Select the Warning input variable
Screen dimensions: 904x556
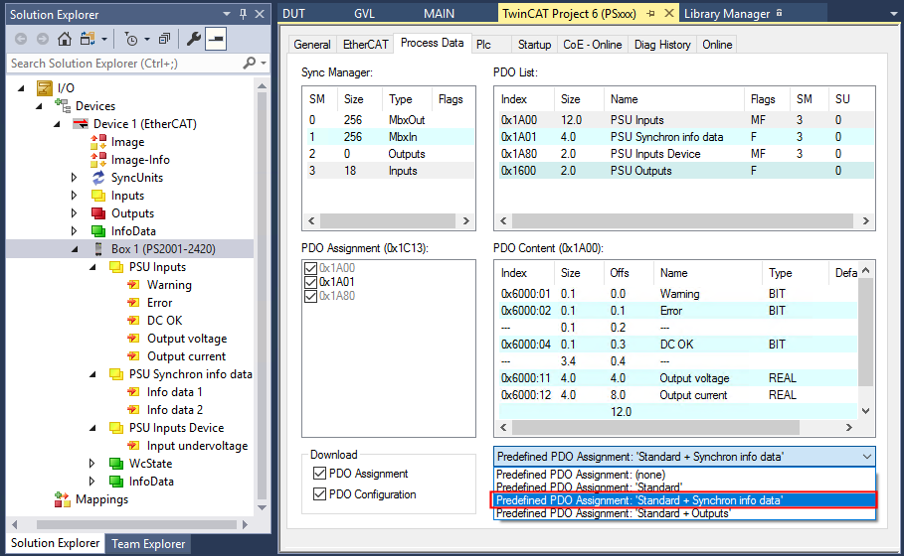click(169, 284)
